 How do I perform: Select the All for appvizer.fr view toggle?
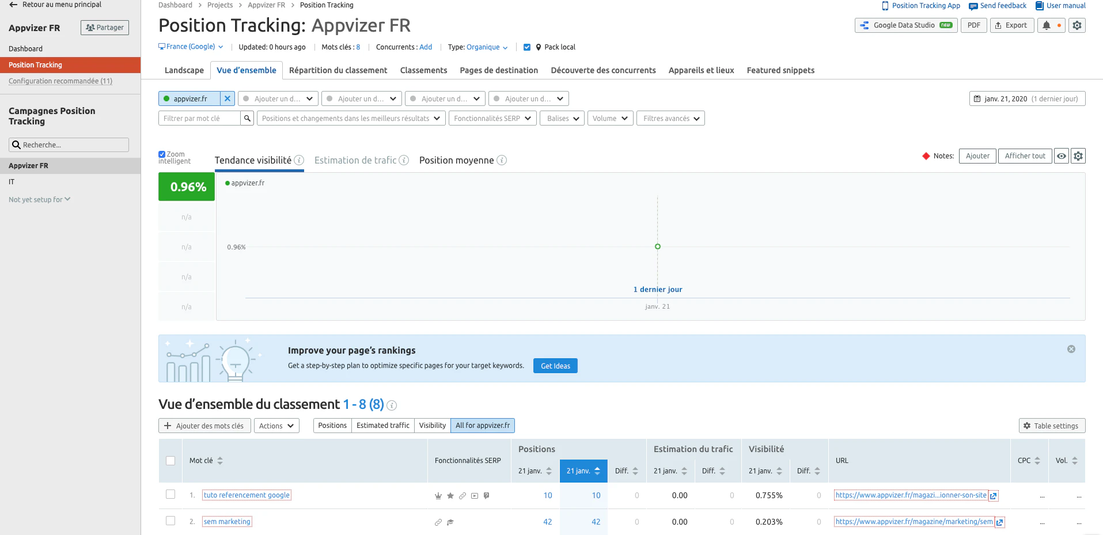(483, 426)
